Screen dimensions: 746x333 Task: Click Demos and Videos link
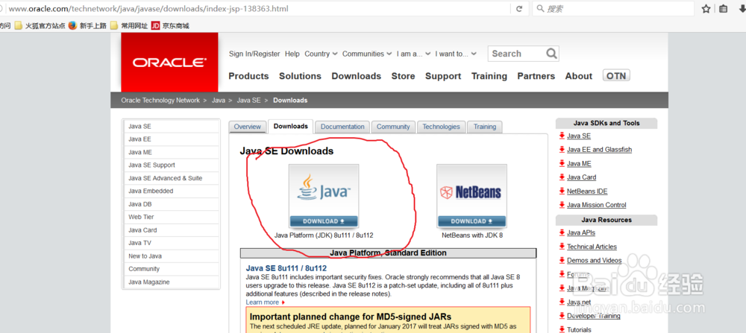tap(595, 261)
